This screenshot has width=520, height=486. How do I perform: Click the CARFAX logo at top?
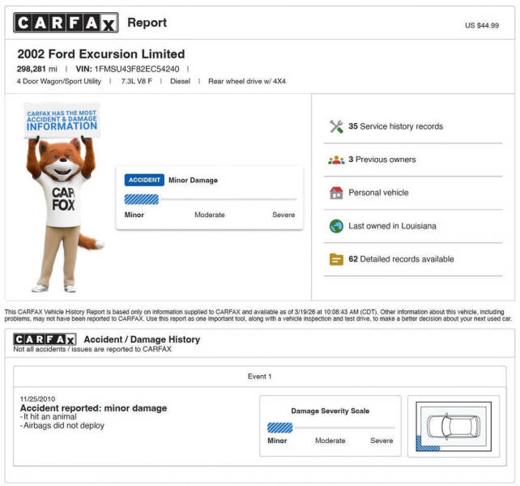[66, 23]
